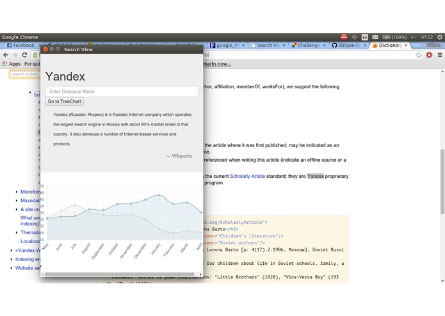Screen dimensions: 445x316
Task: Switch to the Search View browser tab
Action: [268, 45]
